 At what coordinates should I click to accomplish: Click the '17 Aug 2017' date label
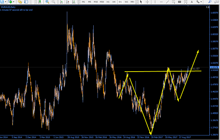185,137
